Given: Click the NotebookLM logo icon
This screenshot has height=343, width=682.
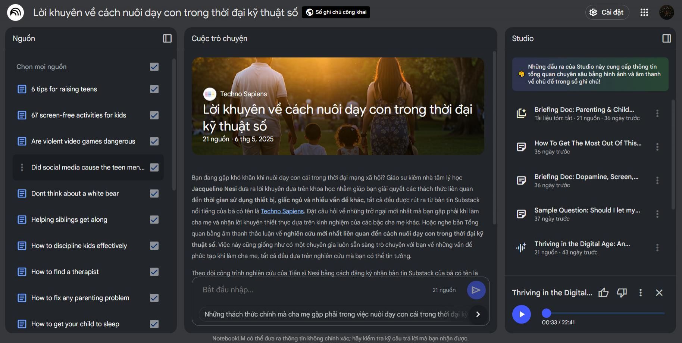Looking at the screenshot, I should [15, 12].
